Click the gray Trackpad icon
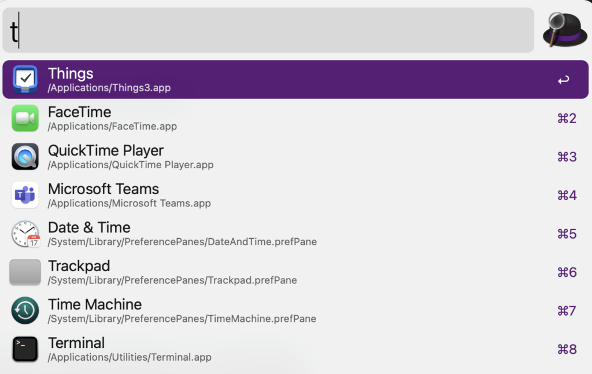 (25, 272)
